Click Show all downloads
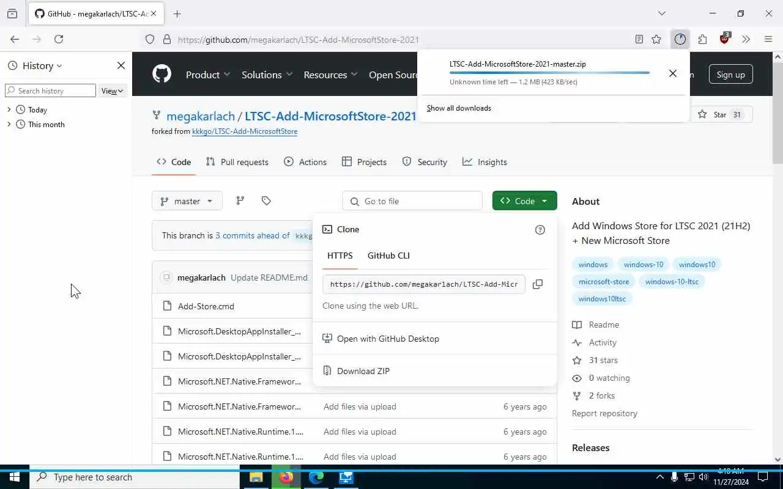783x489 pixels. coord(459,108)
